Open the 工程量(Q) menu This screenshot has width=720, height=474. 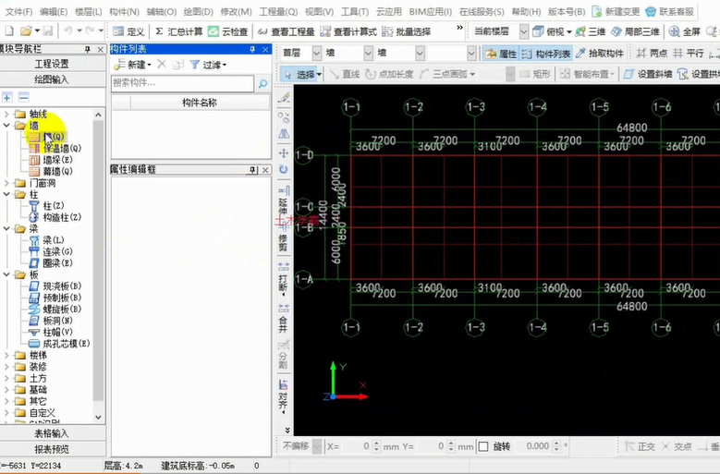(x=278, y=11)
